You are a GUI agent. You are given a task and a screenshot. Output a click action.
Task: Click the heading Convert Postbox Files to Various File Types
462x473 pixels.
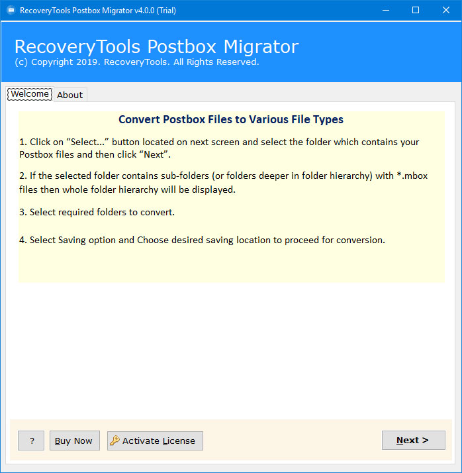click(x=231, y=119)
